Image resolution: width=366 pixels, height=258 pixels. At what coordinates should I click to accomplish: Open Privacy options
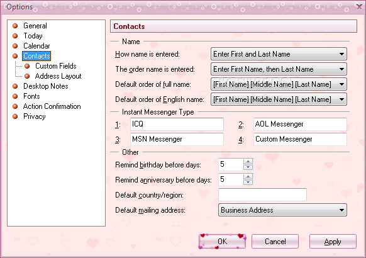click(x=35, y=116)
